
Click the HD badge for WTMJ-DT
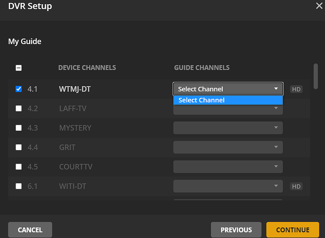click(x=296, y=89)
